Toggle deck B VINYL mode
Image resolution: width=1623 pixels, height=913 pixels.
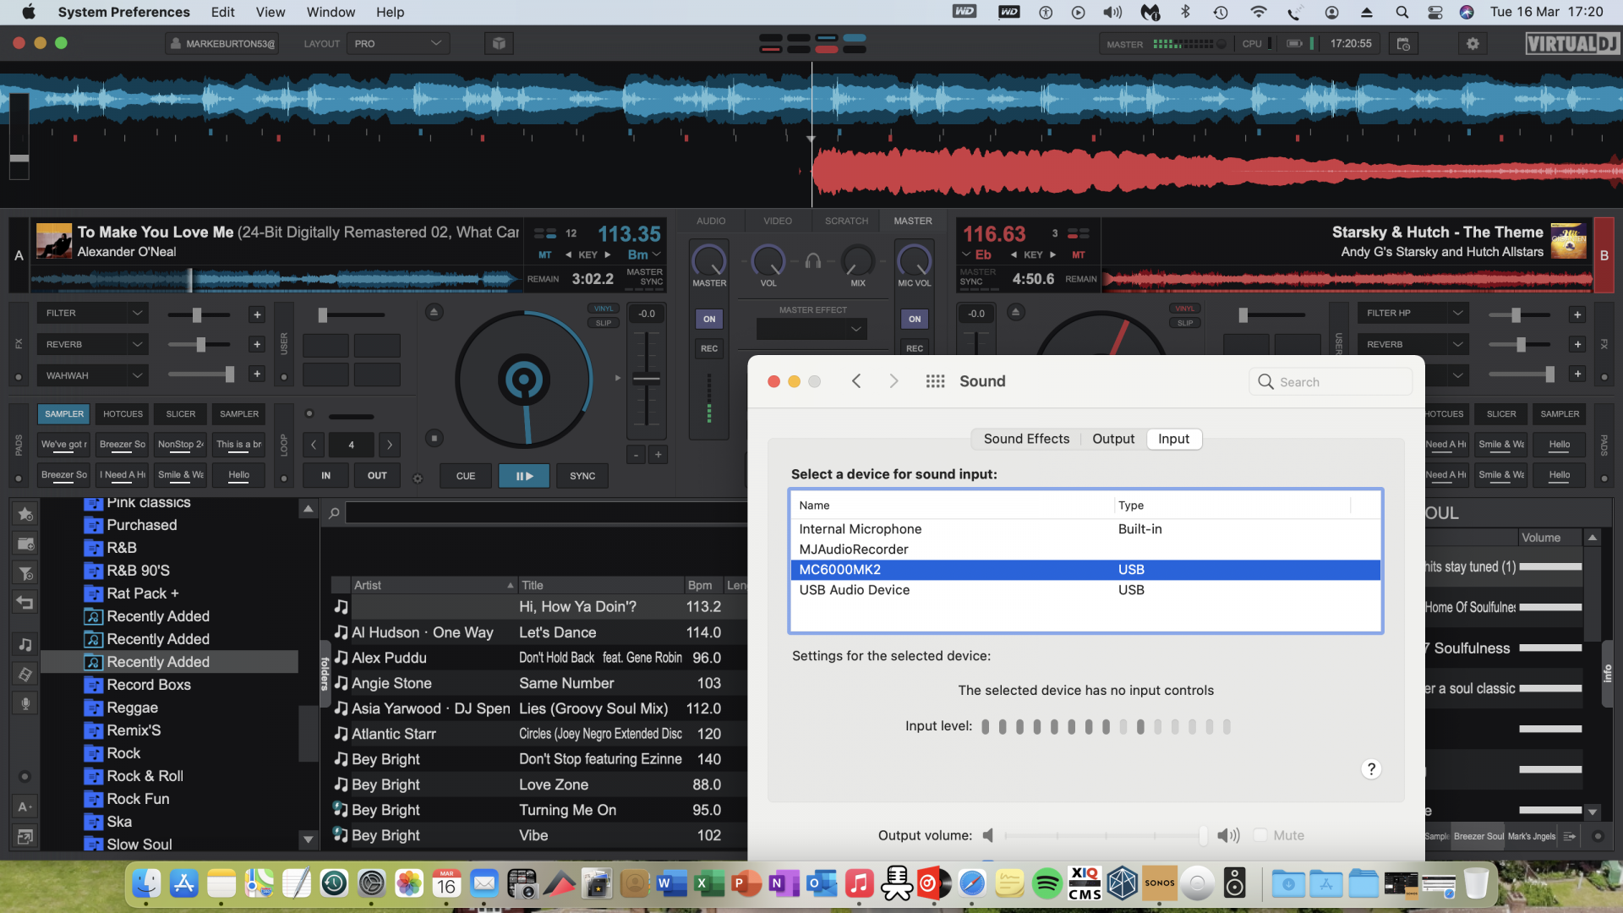pyautogui.click(x=1185, y=309)
